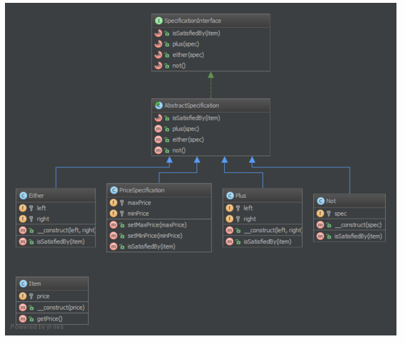Screen dimensions: 405x344
Task: Click method icon beside __construct(spec)
Action: tap(320, 225)
